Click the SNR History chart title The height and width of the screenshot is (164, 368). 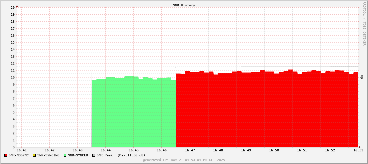coord(184,5)
